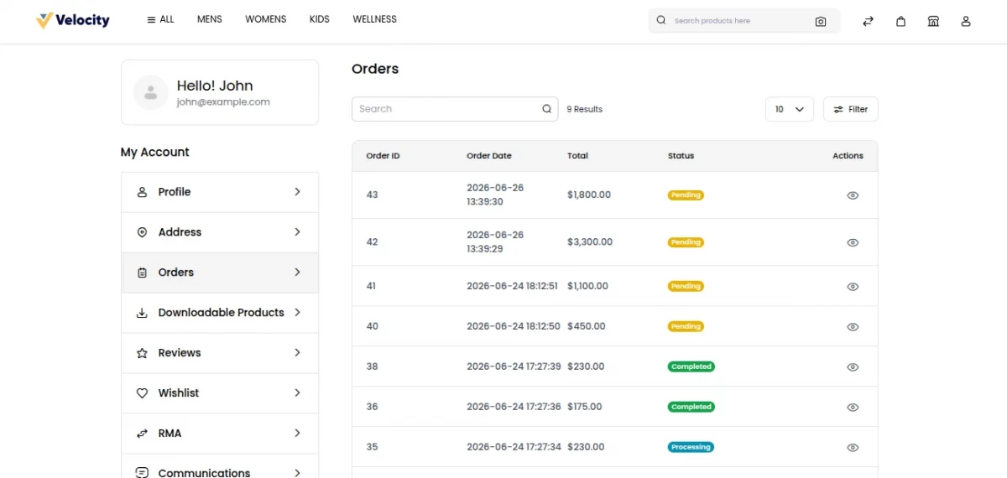Open Reviews in account sidebar
Viewport: 1007px width, 478px height.
pyautogui.click(x=220, y=353)
